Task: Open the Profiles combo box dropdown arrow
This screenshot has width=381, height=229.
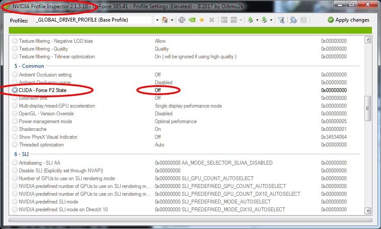Action: click(157, 20)
